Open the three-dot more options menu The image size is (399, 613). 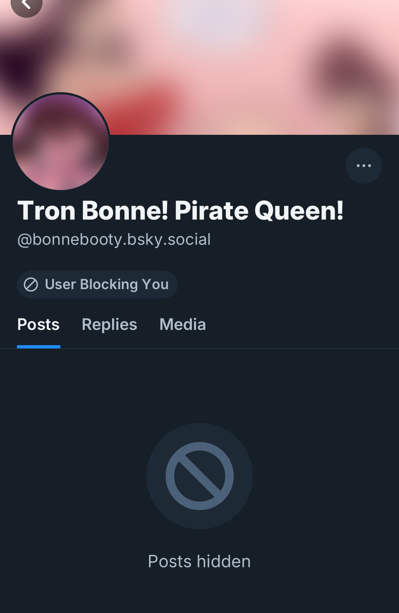click(364, 166)
